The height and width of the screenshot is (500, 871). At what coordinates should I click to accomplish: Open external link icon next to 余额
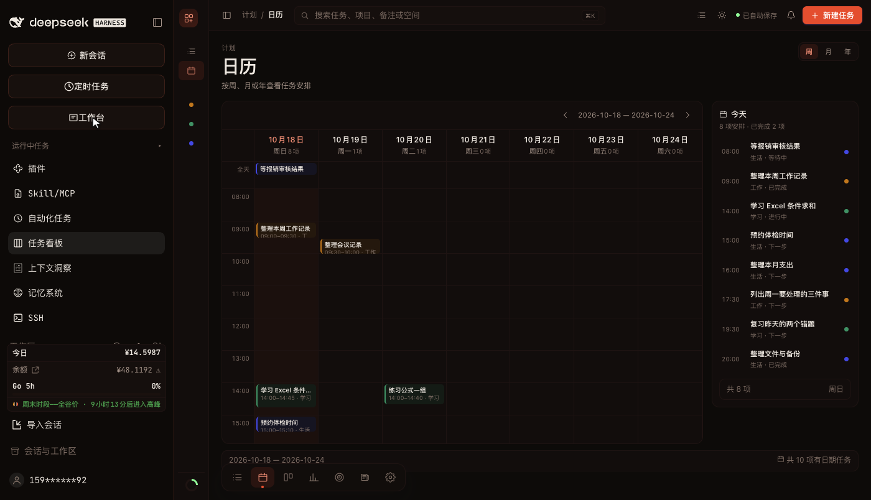[x=35, y=370]
